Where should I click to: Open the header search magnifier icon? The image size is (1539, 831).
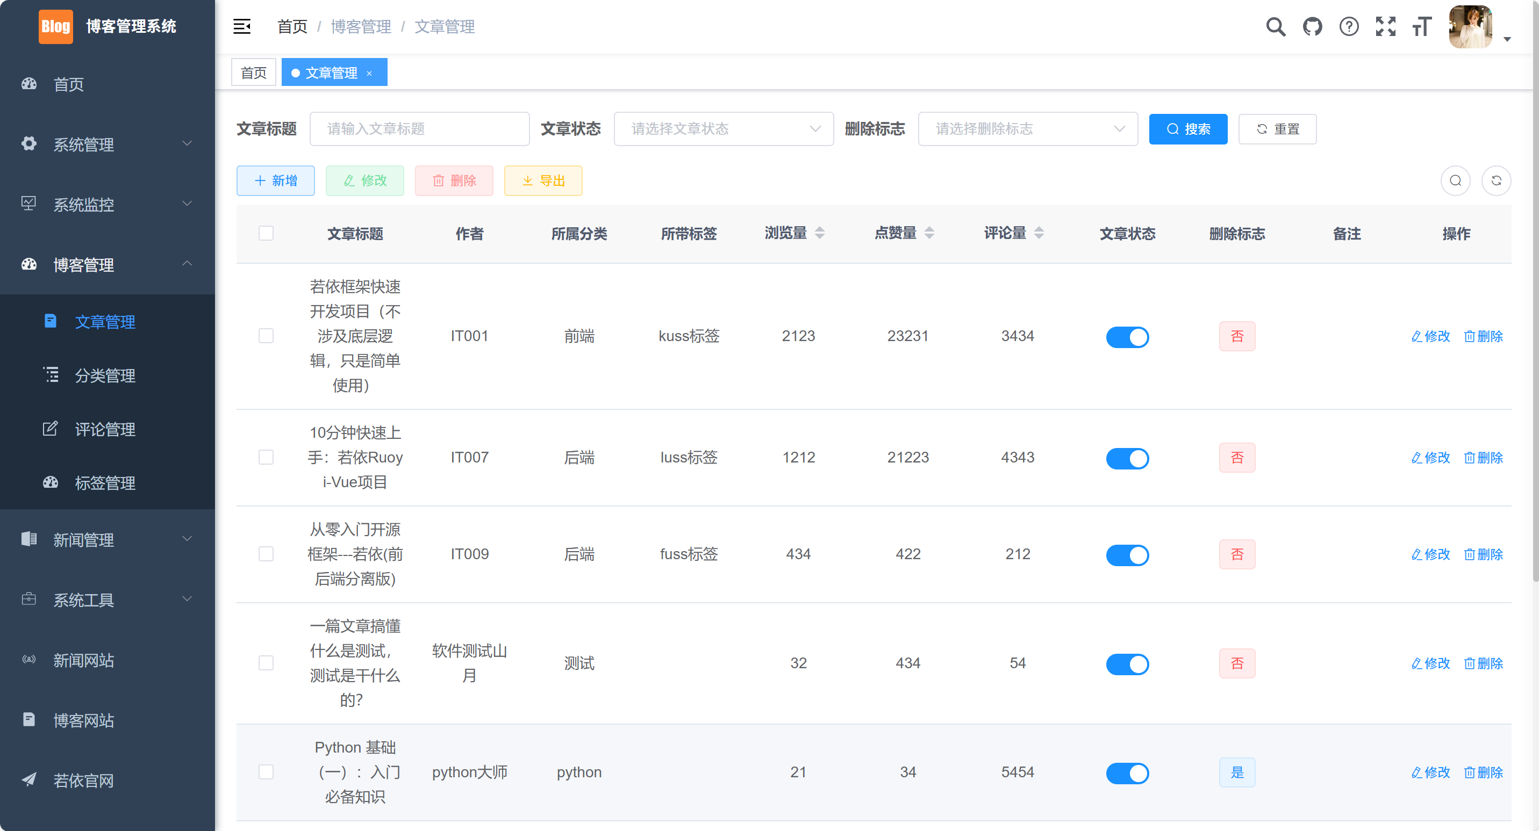[x=1275, y=26]
